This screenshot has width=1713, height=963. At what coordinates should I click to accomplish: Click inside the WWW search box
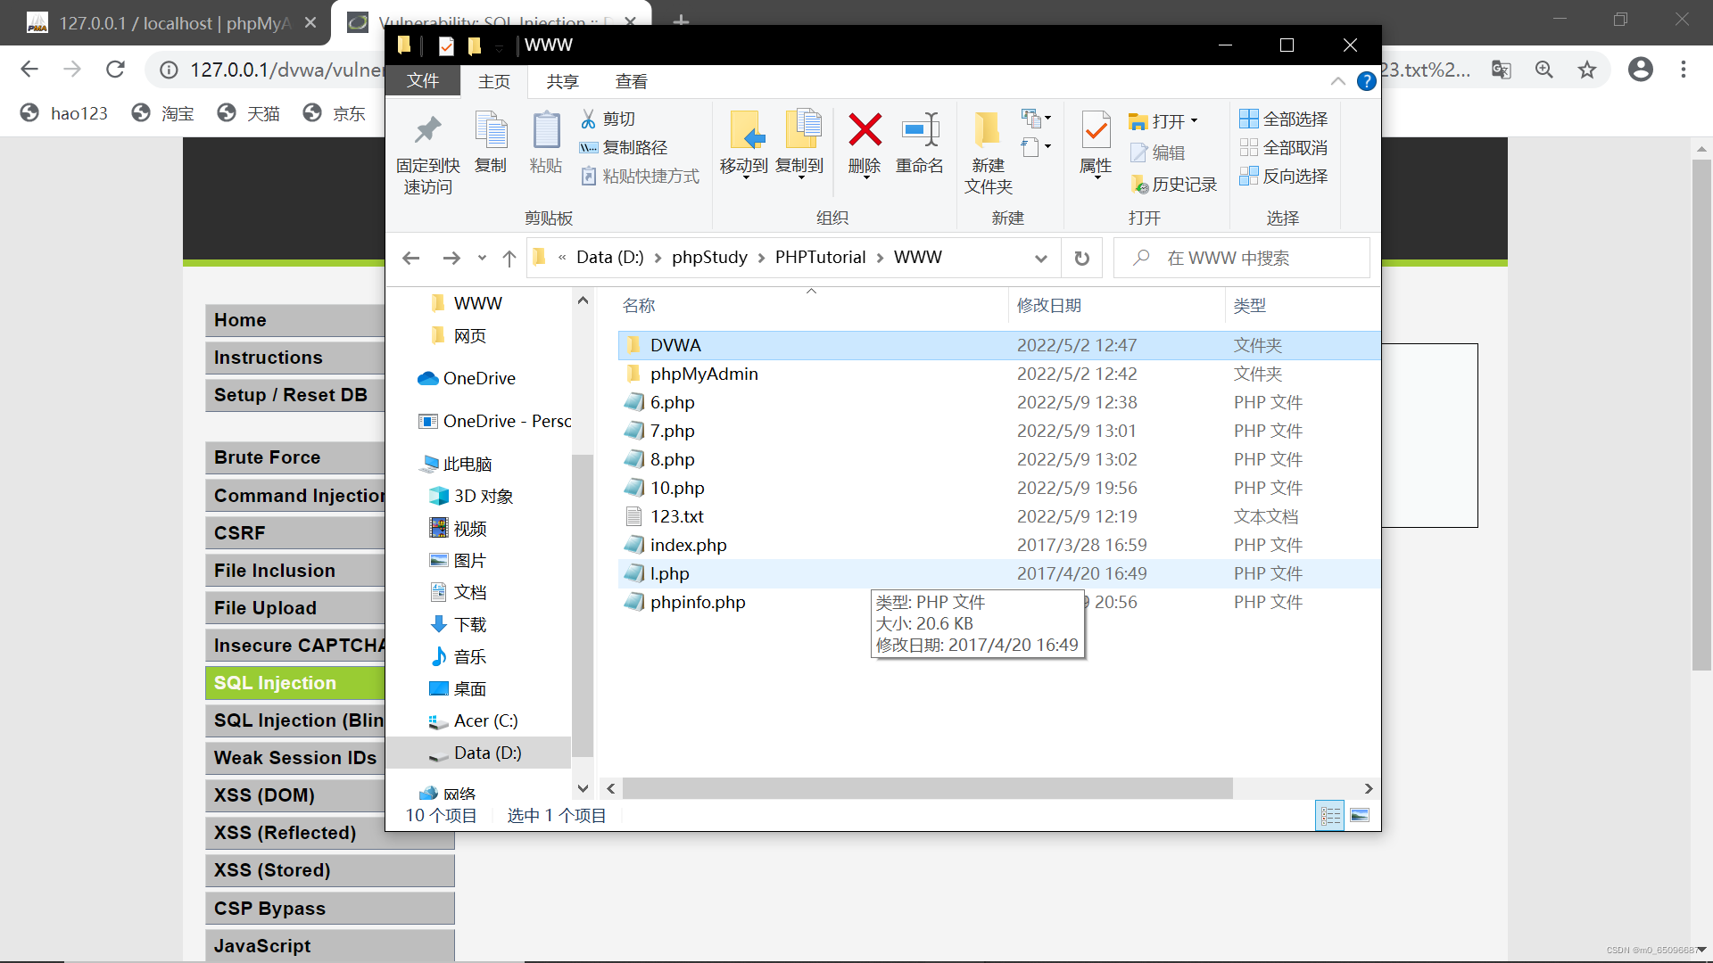tap(1240, 258)
